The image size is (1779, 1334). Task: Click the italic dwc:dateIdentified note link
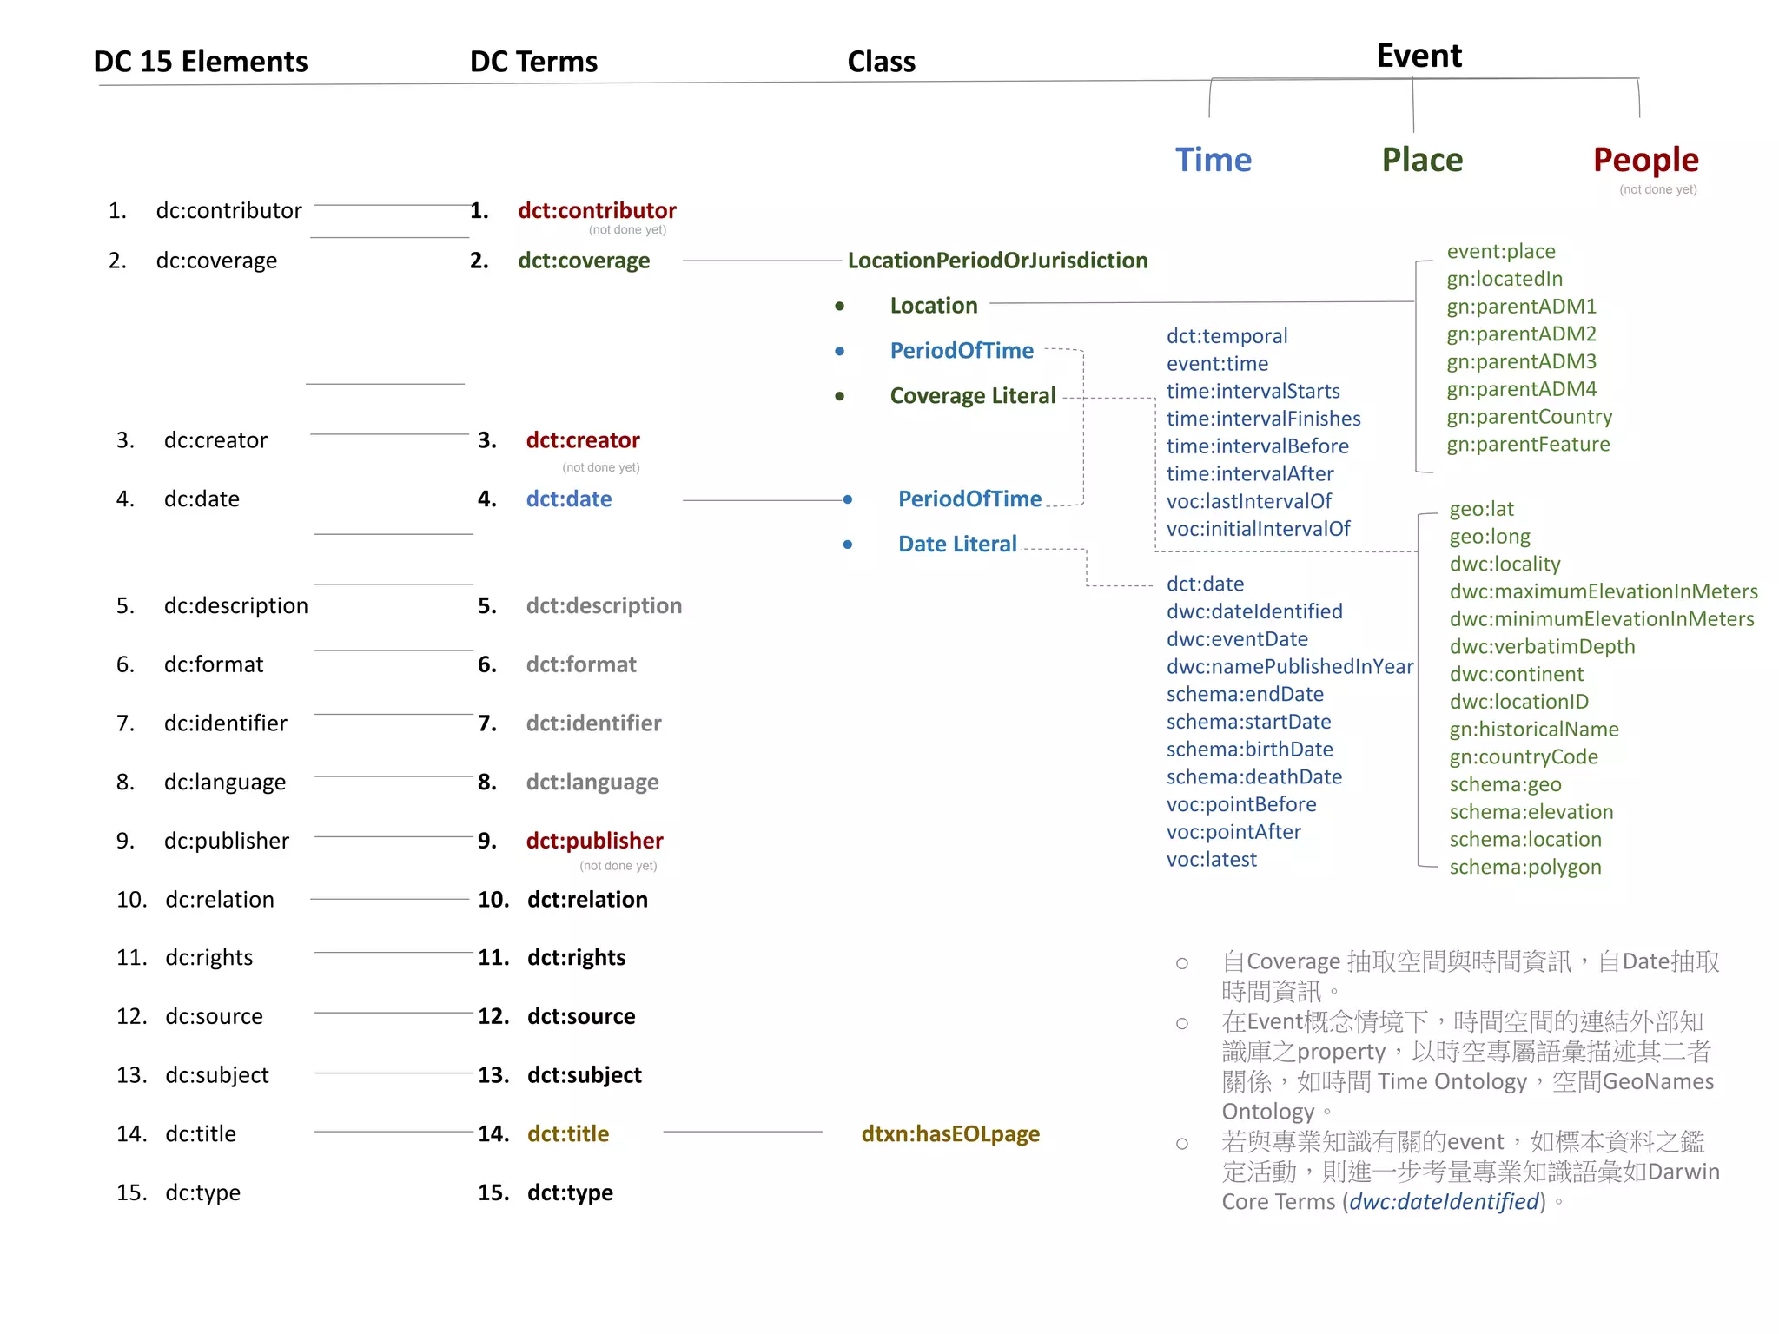pos(1443,1201)
